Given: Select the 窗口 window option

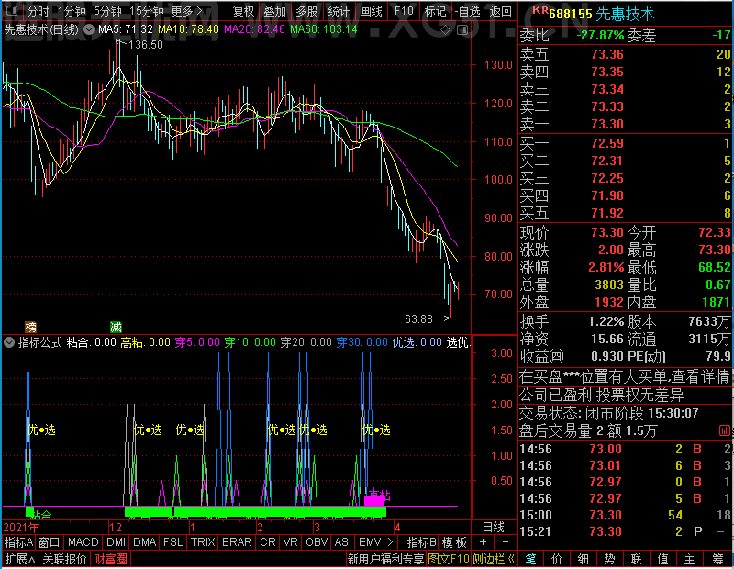Looking at the screenshot, I should (50, 542).
